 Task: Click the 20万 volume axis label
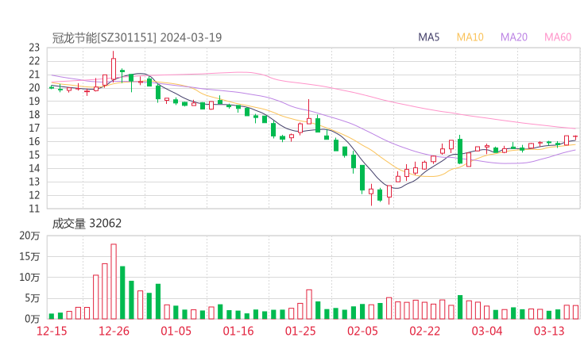[29, 236]
